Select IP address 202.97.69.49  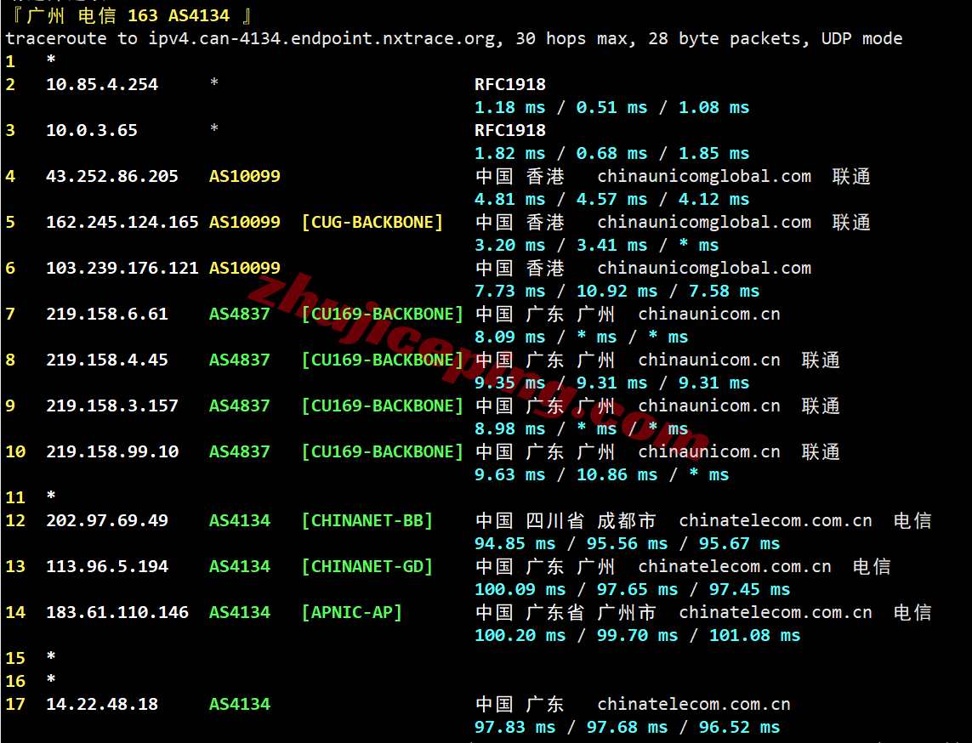(x=106, y=520)
